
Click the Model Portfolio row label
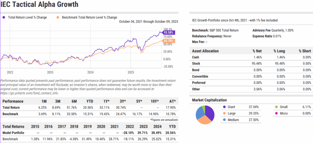(x=13, y=133)
